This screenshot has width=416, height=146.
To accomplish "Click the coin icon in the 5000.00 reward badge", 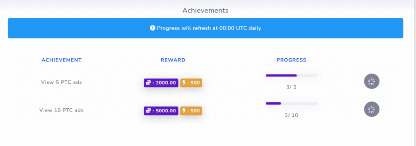I will click(148, 111).
